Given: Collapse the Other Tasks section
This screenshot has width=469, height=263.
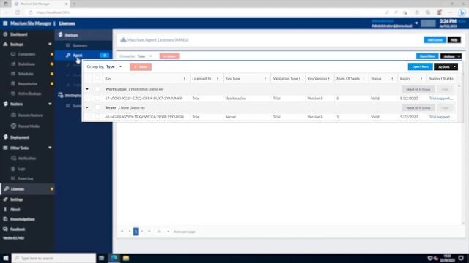Looking at the screenshot, I should (x=50, y=148).
